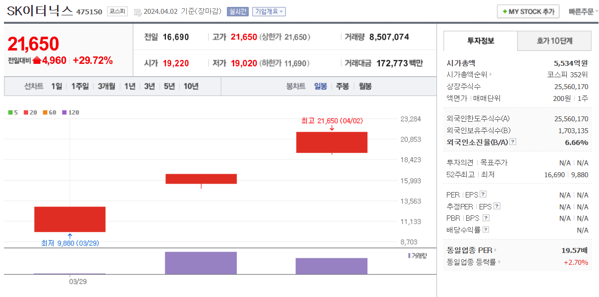Click the 외국인소진율 value 6.66%

coord(576,142)
